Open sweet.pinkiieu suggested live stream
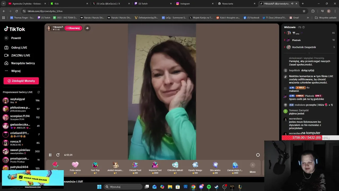339x191 pixels. pyautogui.click(x=21, y=151)
